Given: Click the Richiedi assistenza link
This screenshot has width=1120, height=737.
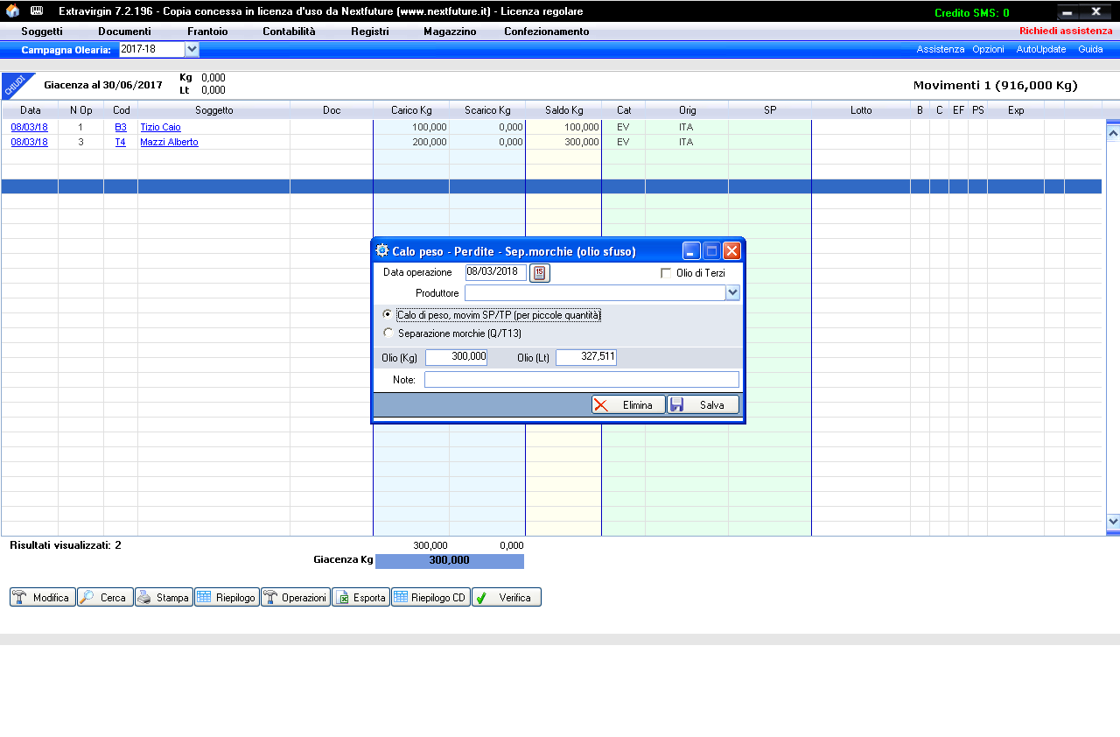Looking at the screenshot, I should coord(1066,31).
